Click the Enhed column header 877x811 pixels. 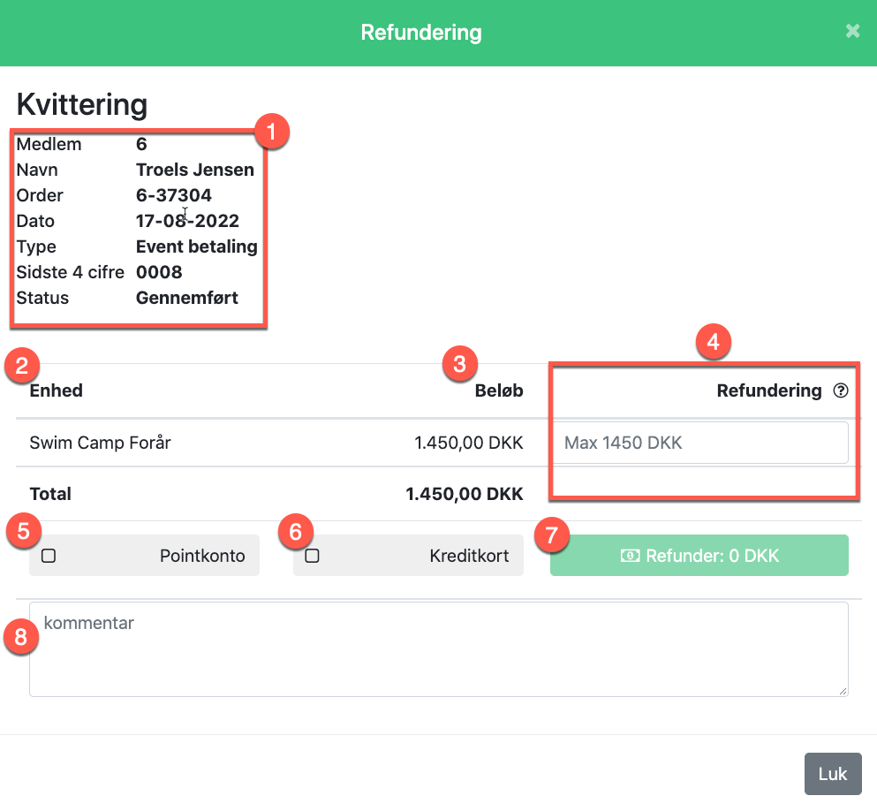[56, 390]
